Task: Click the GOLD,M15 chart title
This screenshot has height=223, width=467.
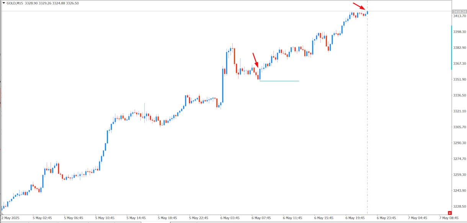Action: [16, 3]
